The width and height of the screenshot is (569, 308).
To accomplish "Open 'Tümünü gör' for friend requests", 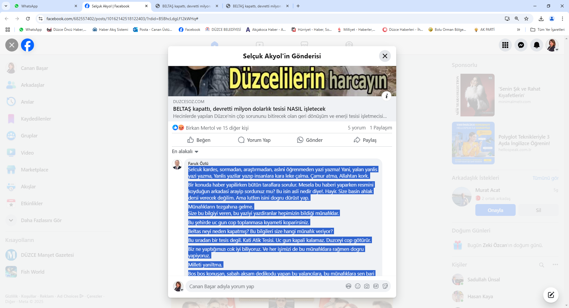I will coord(545,178).
